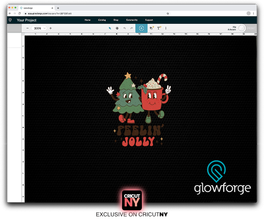Zoom out with the minus button
Image resolution: width=264 pixels, height=219 pixels.
point(27,28)
